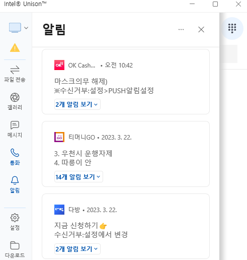Click the OK Cashbag app icon
The height and width of the screenshot is (260, 247).
coord(59,65)
